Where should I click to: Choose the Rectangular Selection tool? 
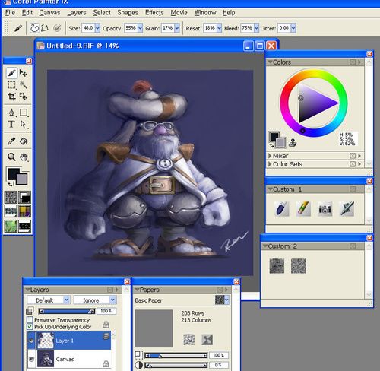click(x=11, y=85)
